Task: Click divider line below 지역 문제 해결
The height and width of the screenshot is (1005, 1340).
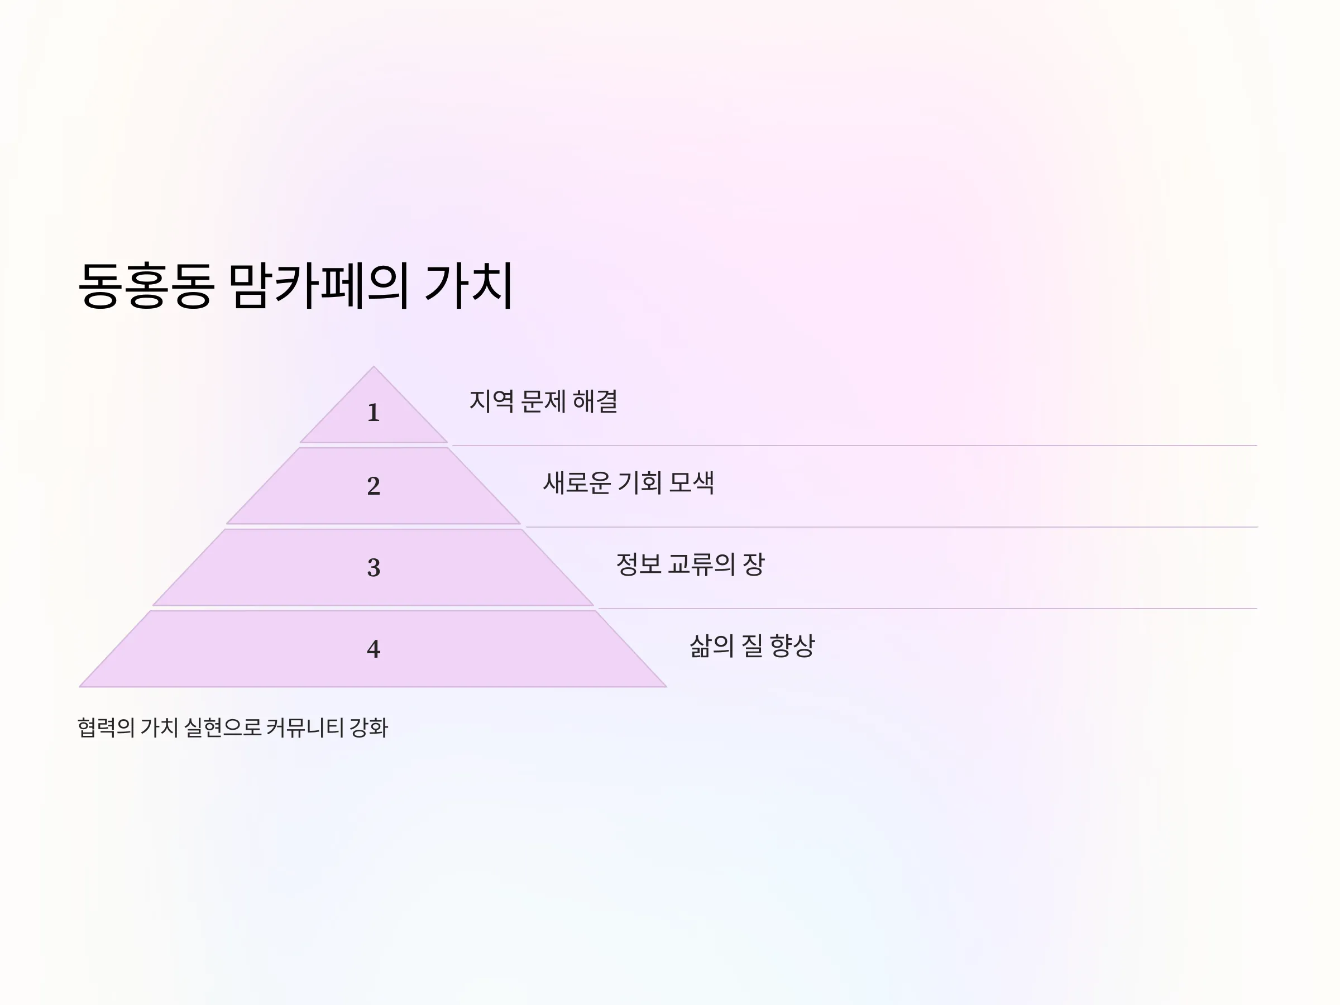Action: pos(855,446)
